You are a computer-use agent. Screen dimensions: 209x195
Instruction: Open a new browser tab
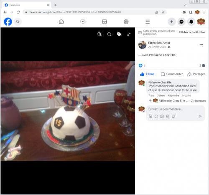pyautogui.click(x=56, y=5)
